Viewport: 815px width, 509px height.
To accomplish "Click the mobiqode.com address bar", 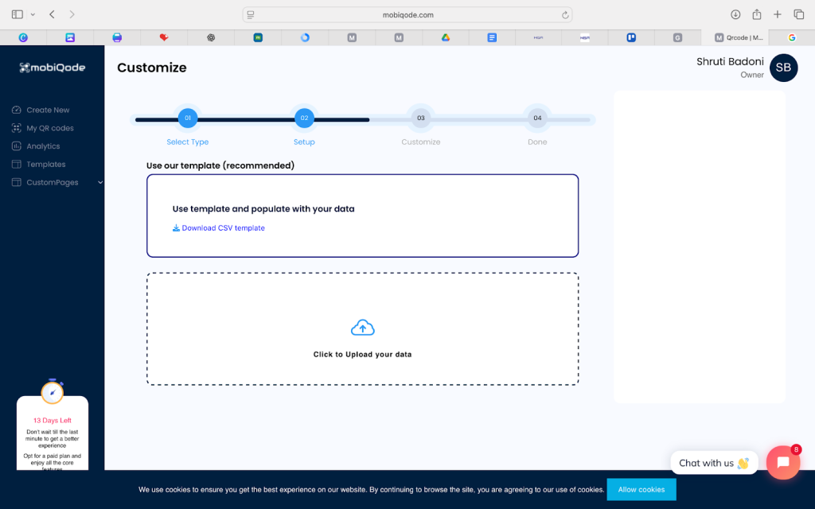I will click(x=407, y=14).
